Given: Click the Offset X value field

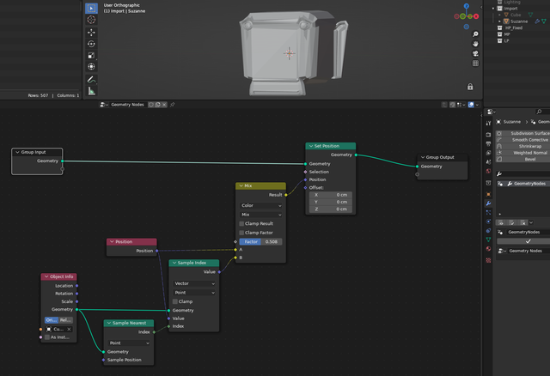Looking at the screenshot, I should [330, 195].
